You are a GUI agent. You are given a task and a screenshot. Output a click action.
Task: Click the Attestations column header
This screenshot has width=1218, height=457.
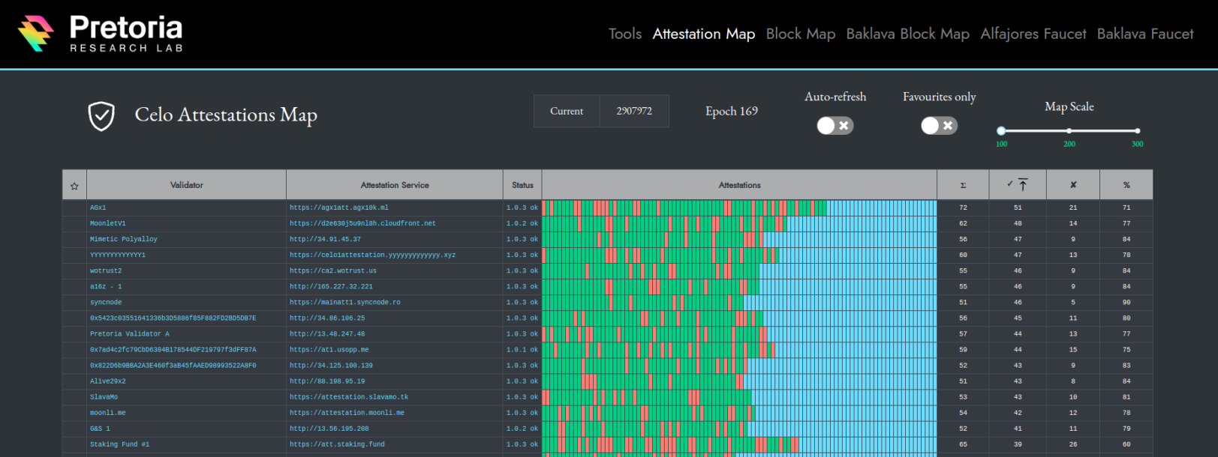(739, 185)
